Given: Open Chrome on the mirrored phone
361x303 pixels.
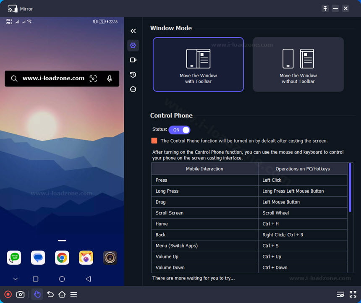Looking at the screenshot, I should 62,258.
